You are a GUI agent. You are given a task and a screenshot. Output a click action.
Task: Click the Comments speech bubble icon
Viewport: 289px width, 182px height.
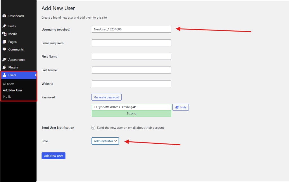[4, 49]
